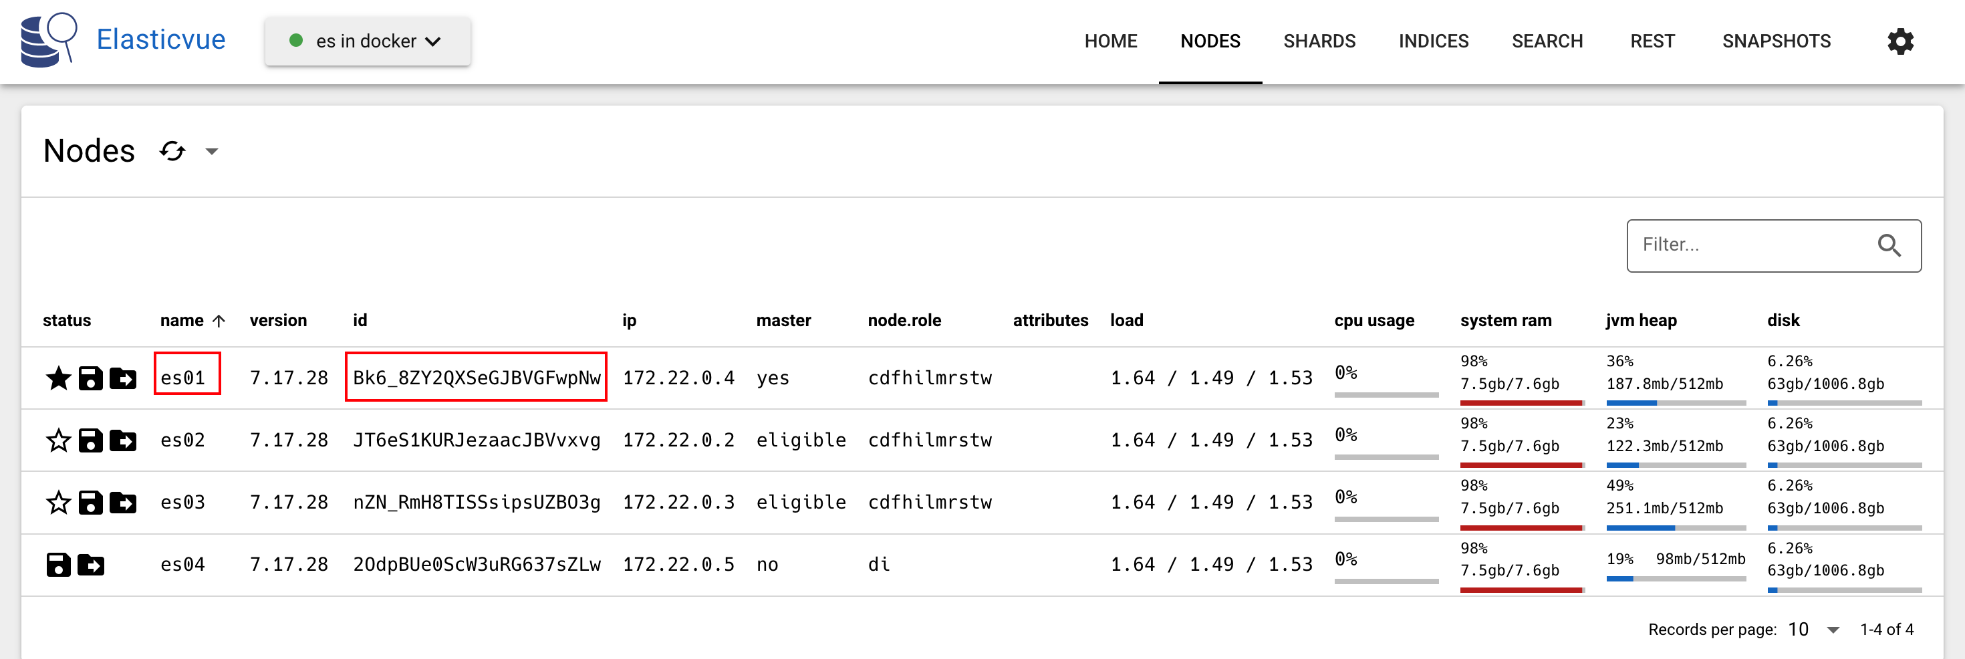This screenshot has height=659, width=1965.
Task: Open the records per page dropdown
Action: [1815, 629]
